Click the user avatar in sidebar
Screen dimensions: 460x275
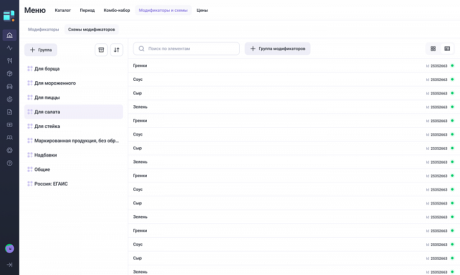[9, 248]
